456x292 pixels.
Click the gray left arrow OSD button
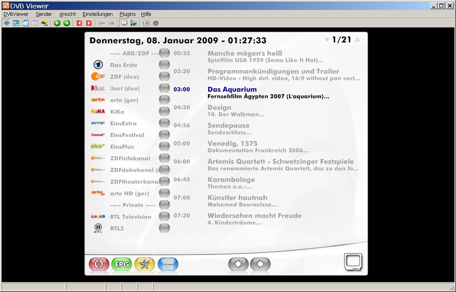tap(238, 264)
